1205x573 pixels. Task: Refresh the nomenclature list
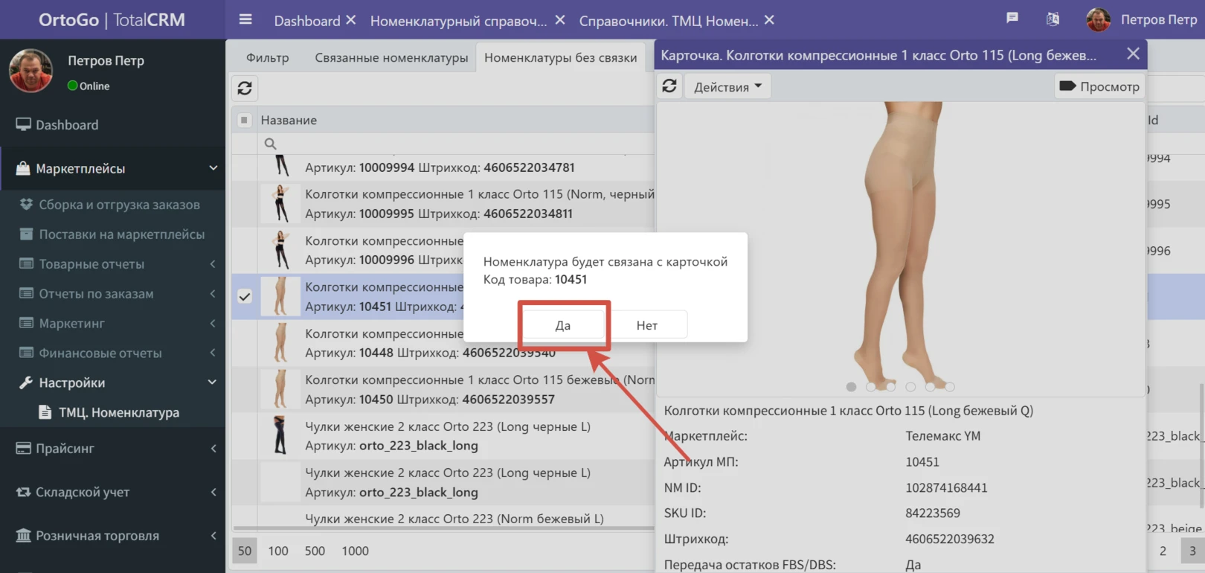pos(245,89)
